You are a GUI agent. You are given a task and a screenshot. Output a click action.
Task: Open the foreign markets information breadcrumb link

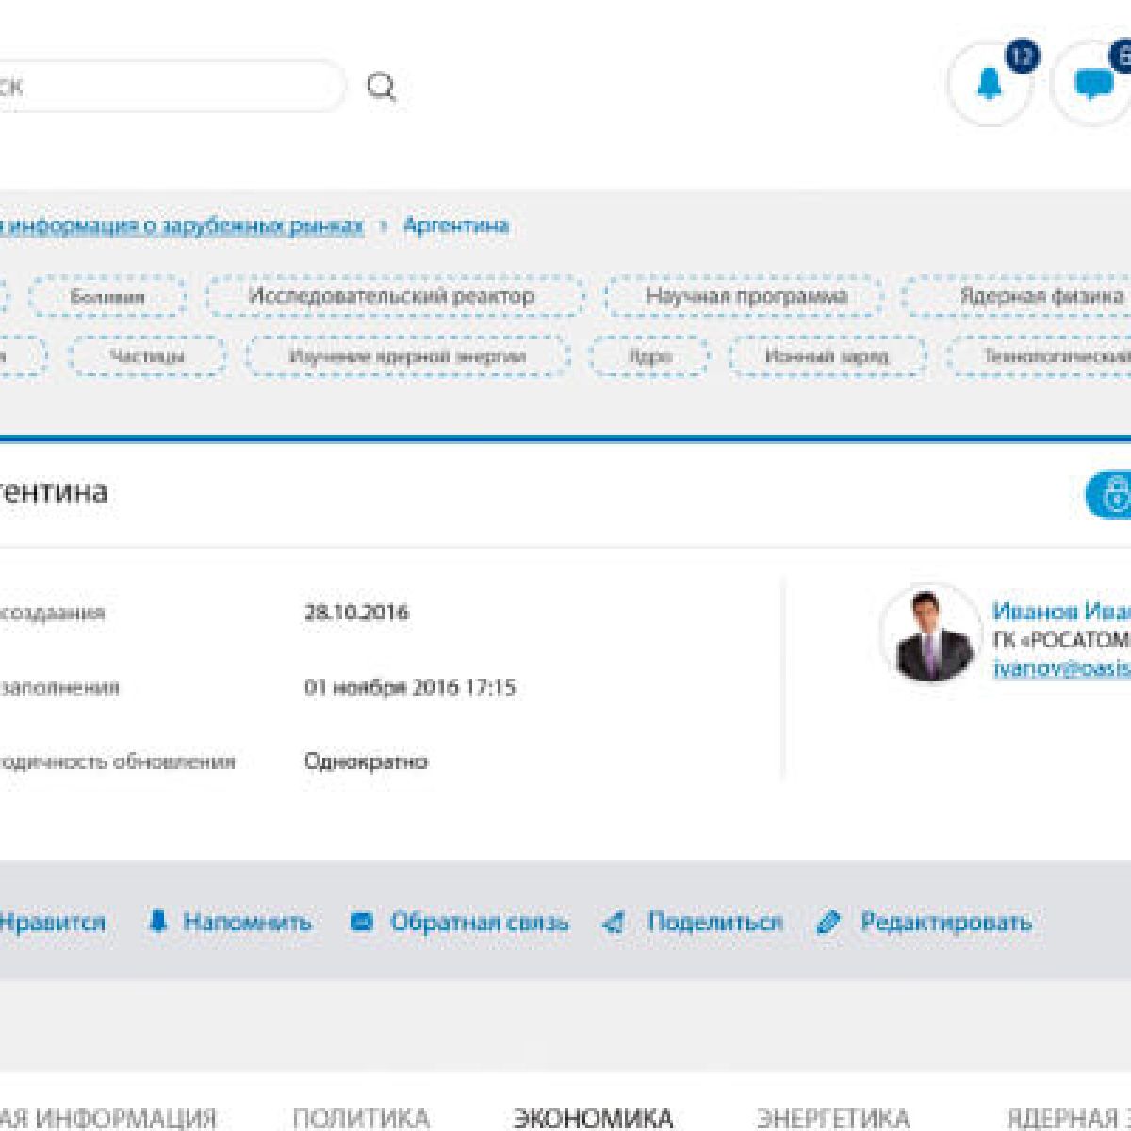coord(181,226)
